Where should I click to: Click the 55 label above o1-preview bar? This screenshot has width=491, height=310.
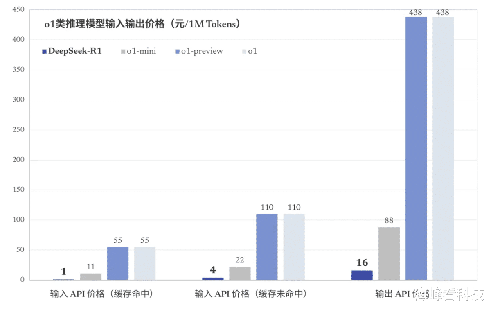tap(118, 240)
